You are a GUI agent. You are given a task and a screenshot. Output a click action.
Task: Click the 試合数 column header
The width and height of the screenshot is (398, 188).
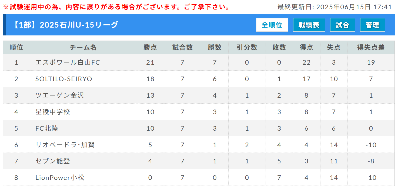click(x=182, y=48)
